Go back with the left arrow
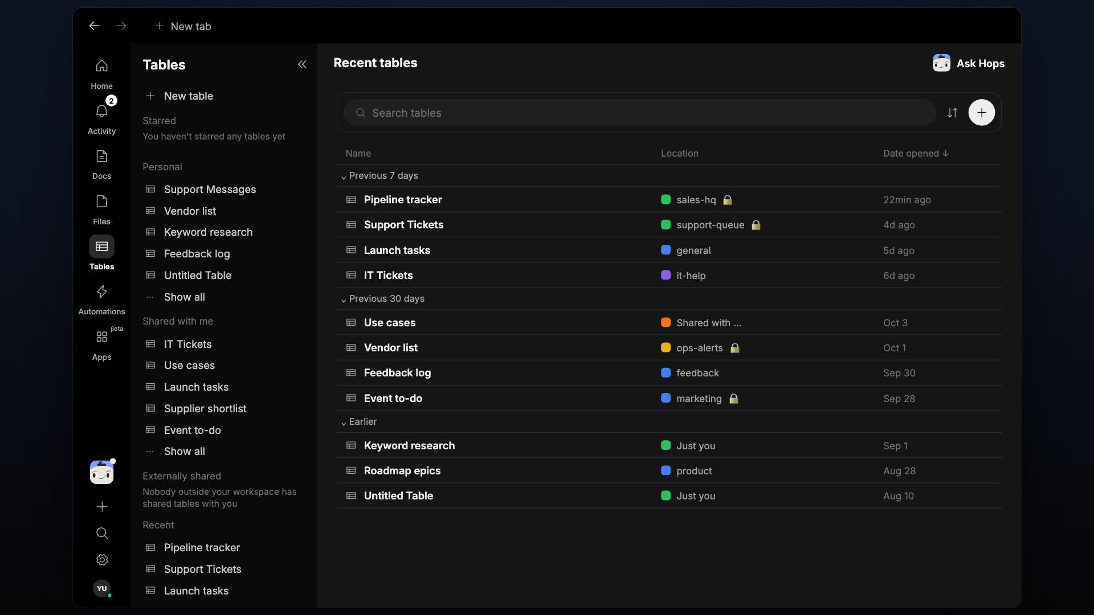1094x615 pixels. 94,26
